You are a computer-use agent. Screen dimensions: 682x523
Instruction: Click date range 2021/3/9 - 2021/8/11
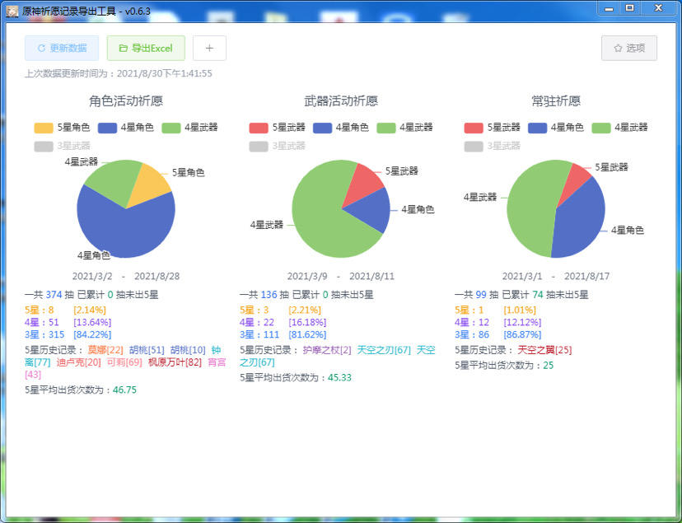340,276
